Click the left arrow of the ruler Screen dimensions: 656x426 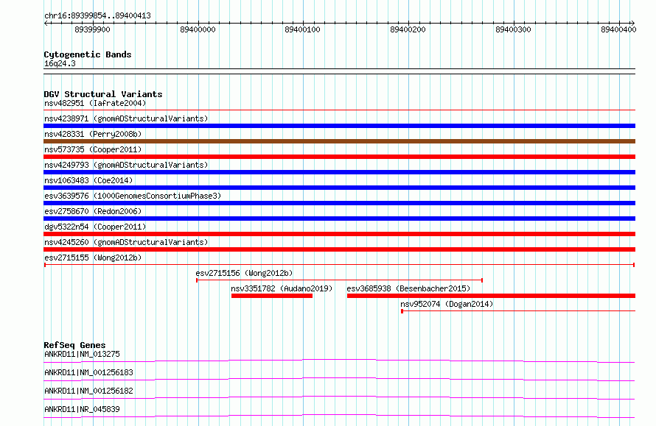pyautogui.click(x=46, y=23)
